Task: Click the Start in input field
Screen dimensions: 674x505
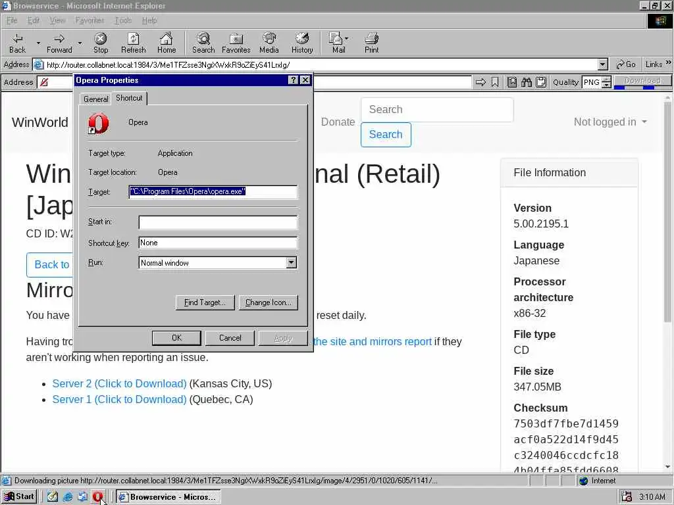Action: click(x=218, y=222)
